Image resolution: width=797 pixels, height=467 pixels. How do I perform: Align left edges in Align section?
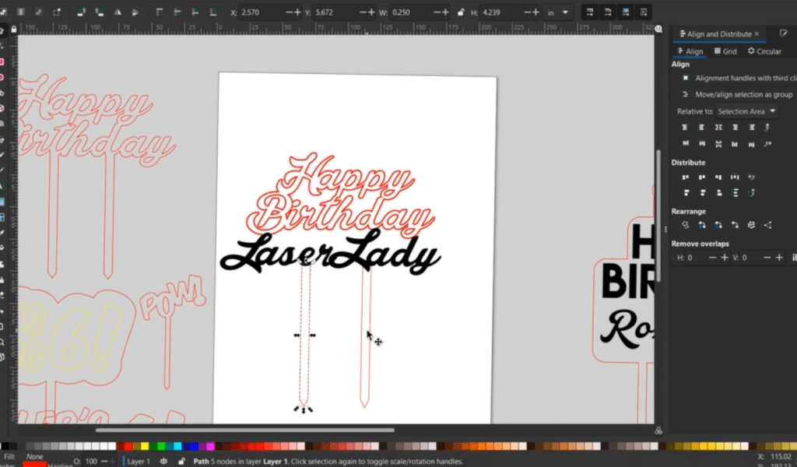(x=699, y=126)
